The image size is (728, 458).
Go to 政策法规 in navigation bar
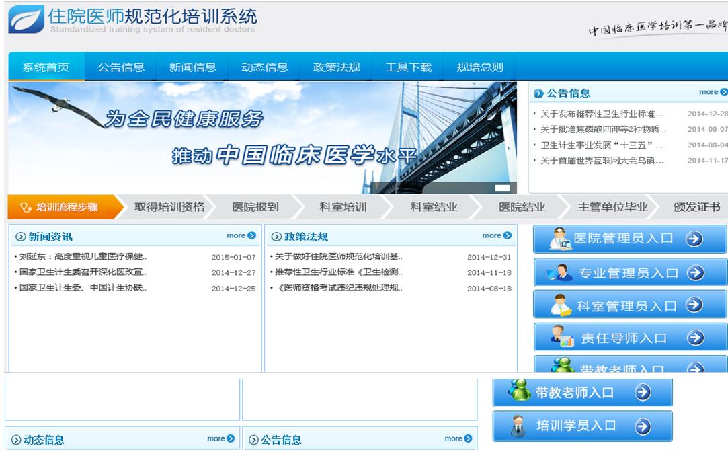pyautogui.click(x=336, y=67)
